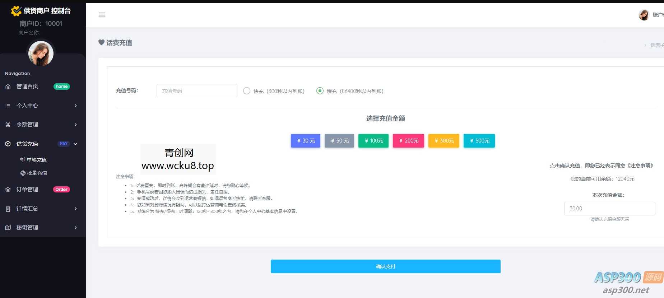This screenshot has width=664, height=298.
Task: Click the home icon beside 管理首页
Action: [8, 87]
